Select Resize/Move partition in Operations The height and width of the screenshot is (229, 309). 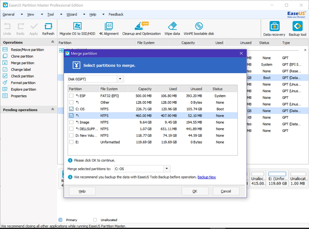tap(27, 50)
